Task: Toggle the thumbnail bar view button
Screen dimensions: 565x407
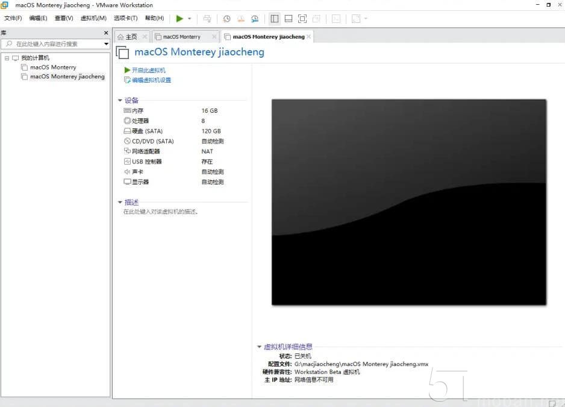Action: [x=289, y=19]
